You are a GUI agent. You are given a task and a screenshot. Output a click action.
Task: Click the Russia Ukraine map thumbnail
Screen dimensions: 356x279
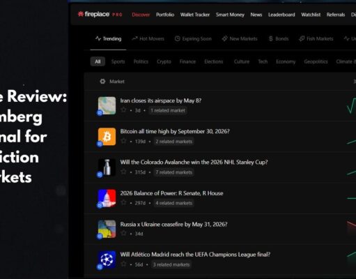click(107, 229)
